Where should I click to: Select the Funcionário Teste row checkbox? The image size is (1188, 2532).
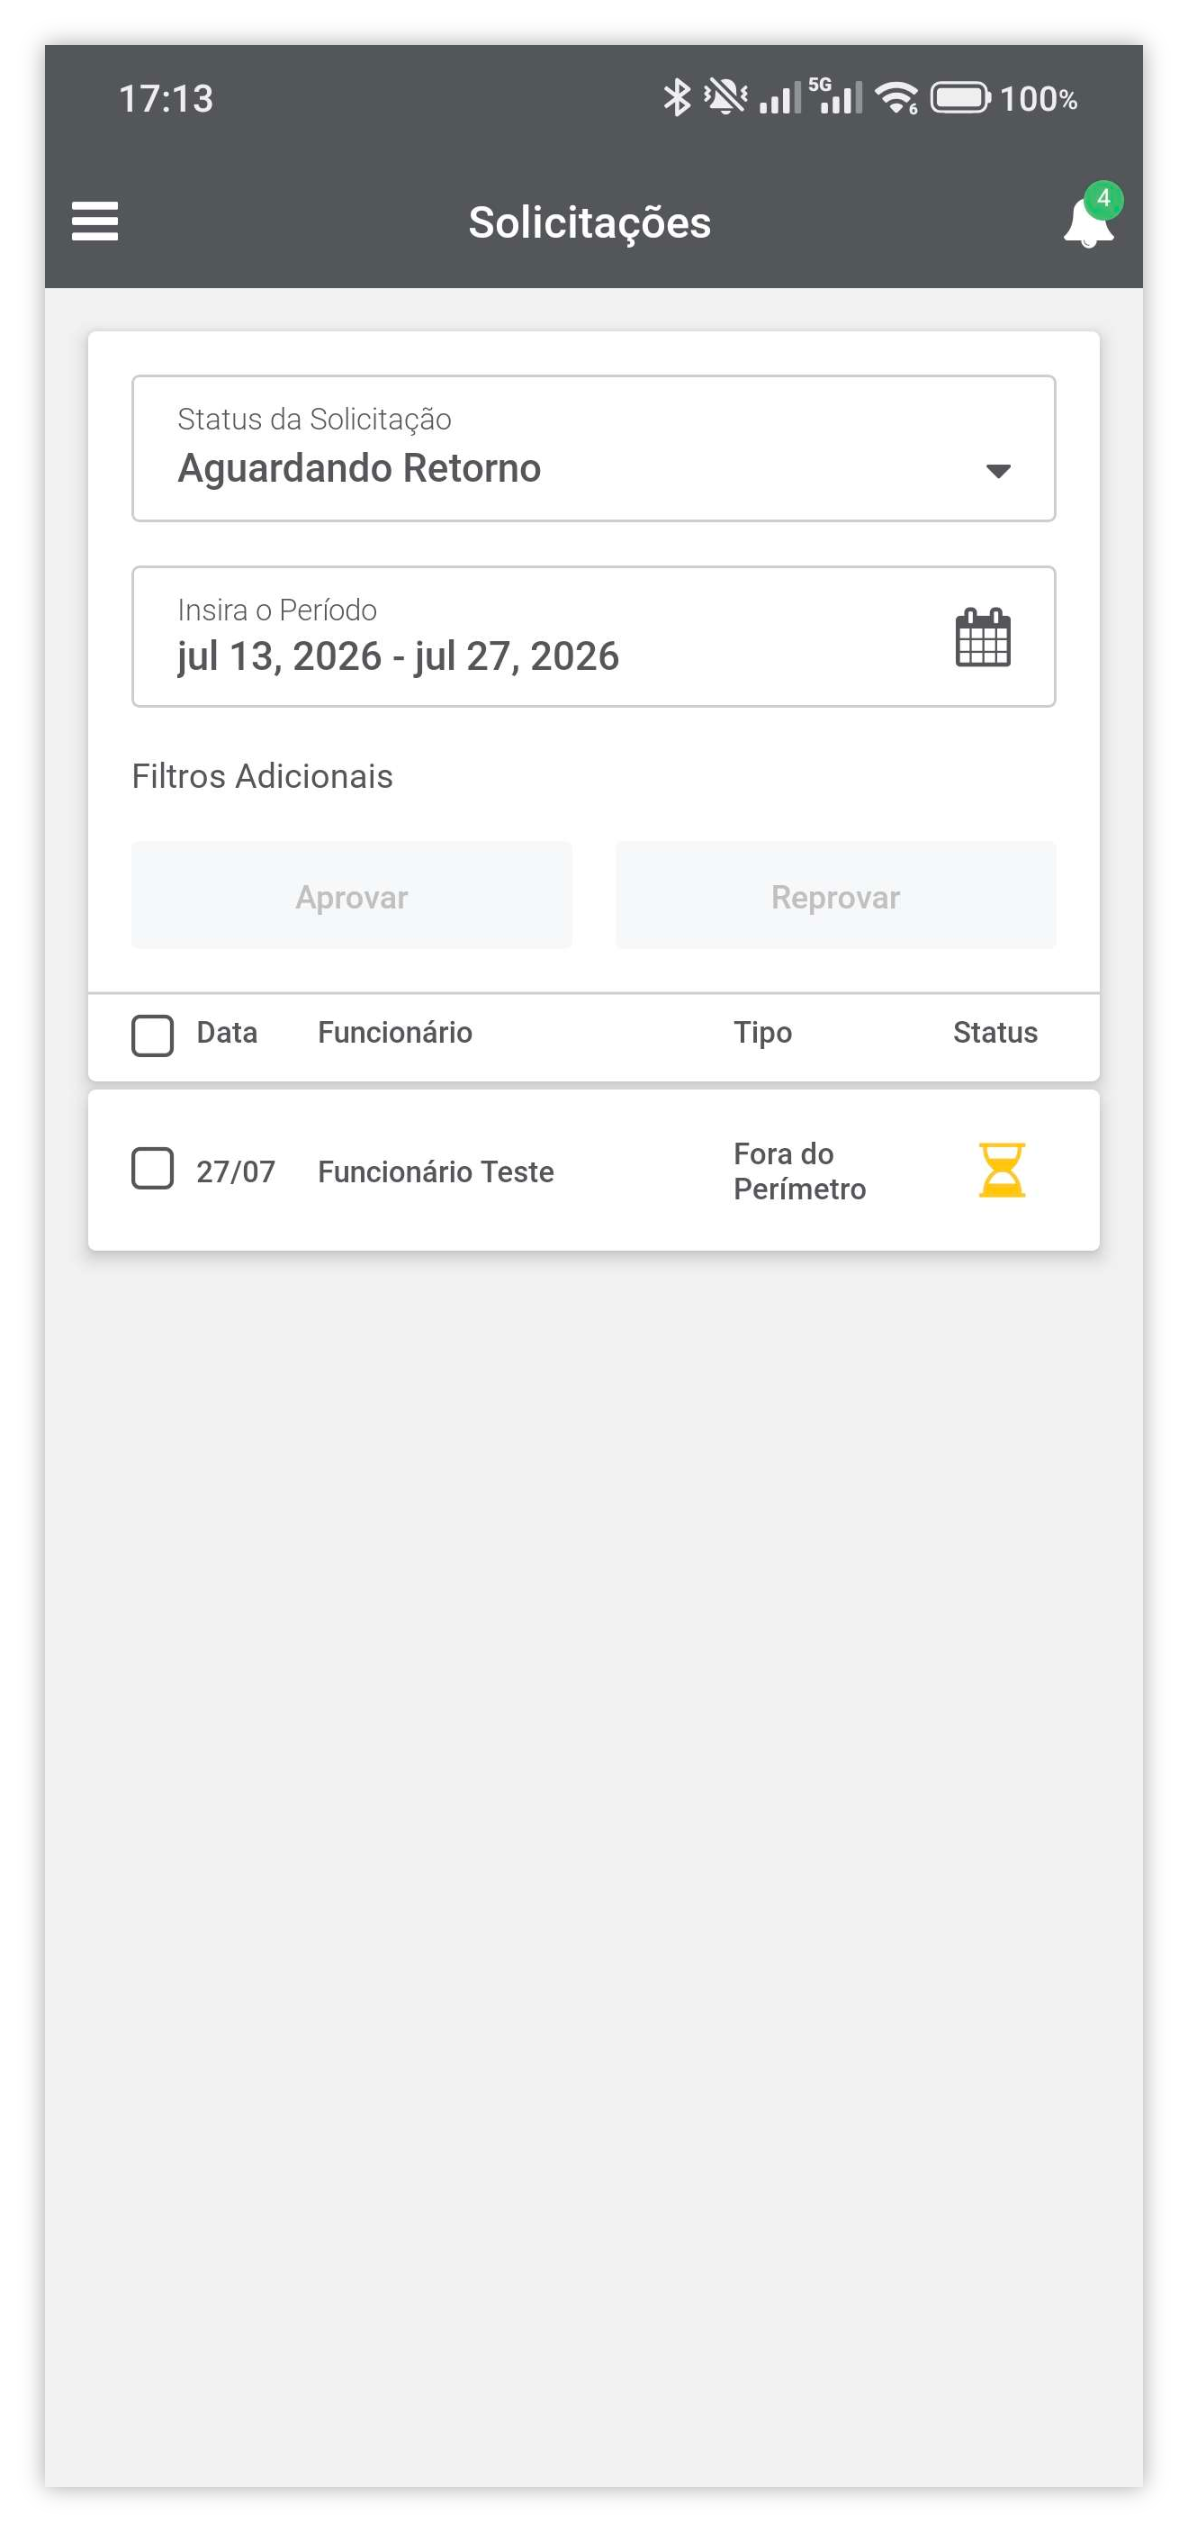152,1169
